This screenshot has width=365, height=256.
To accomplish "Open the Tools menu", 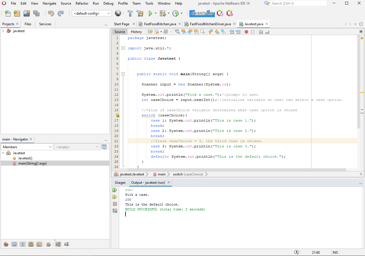I will tap(149, 3).
